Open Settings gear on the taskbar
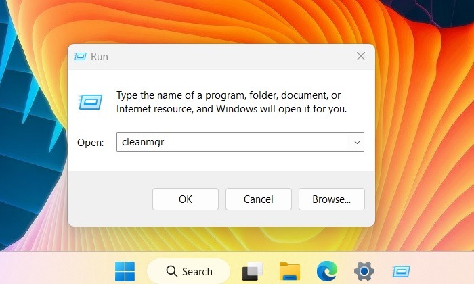 (364, 271)
